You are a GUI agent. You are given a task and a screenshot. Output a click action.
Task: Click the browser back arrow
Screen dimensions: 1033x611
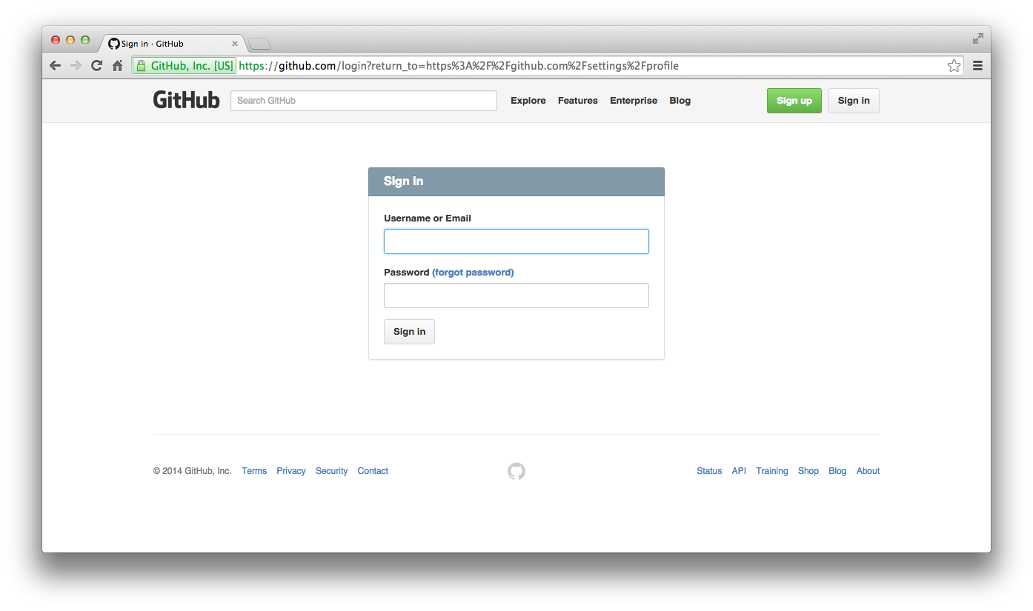[55, 66]
